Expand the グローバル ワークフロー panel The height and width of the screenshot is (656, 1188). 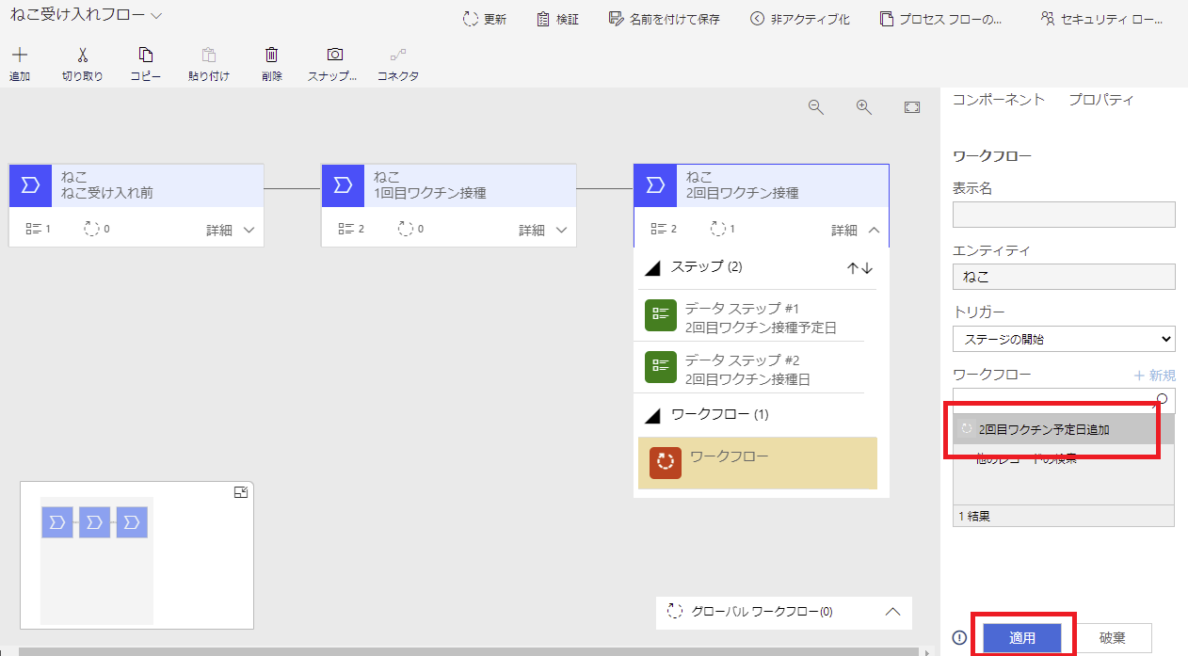coord(893,612)
